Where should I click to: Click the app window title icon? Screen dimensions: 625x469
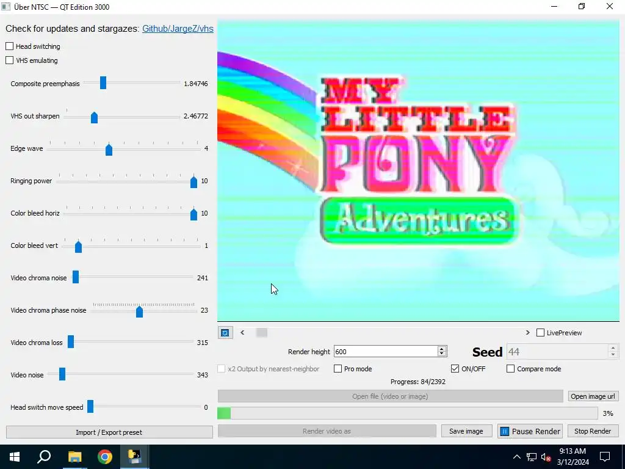click(x=5, y=6)
